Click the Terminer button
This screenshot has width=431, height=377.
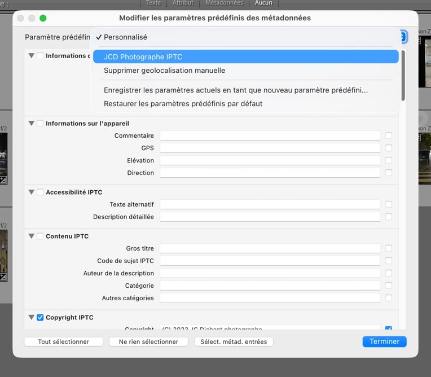[384, 341]
